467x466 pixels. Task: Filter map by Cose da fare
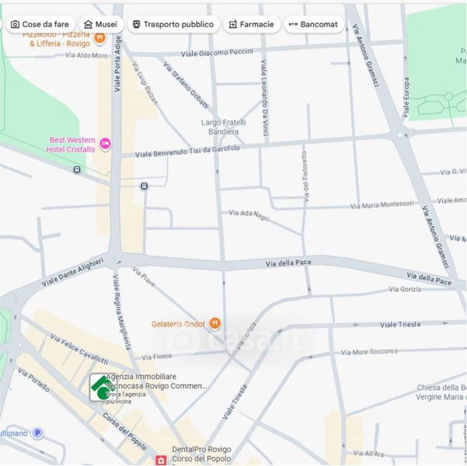coord(40,24)
